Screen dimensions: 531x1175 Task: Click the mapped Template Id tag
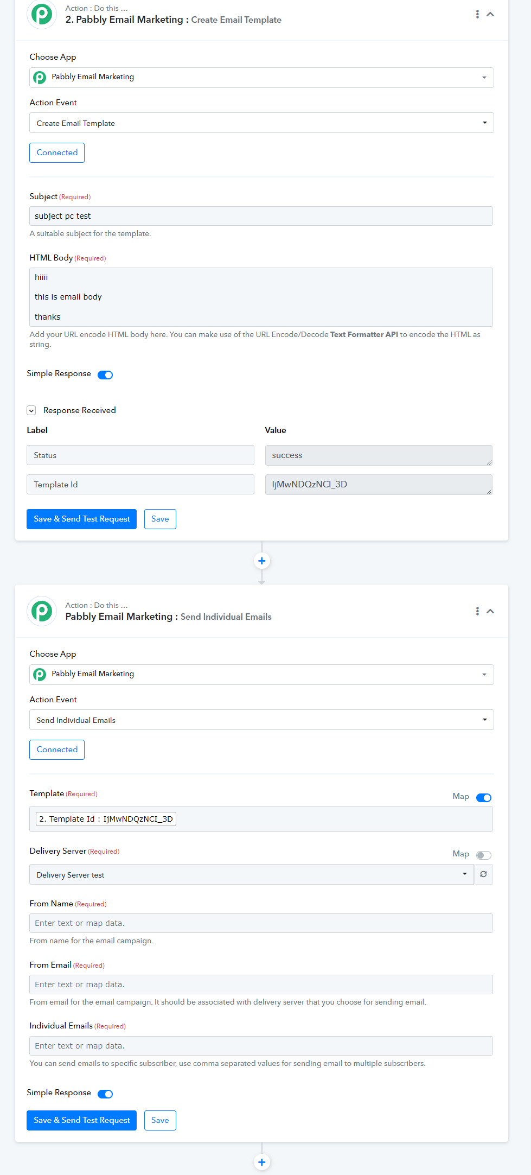pos(106,819)
